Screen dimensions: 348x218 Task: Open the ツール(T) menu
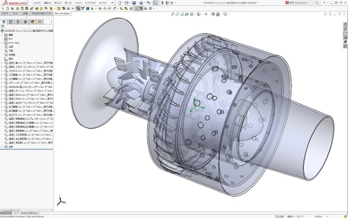point(78,3)
